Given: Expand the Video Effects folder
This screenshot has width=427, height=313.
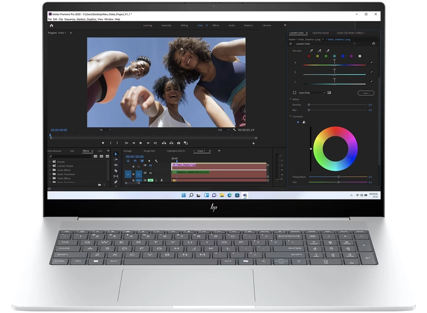Looking at the screenshot, I should (x=64, y=178).
